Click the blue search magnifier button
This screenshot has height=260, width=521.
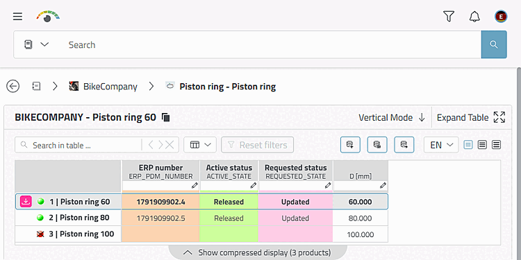tap(494, 44)
